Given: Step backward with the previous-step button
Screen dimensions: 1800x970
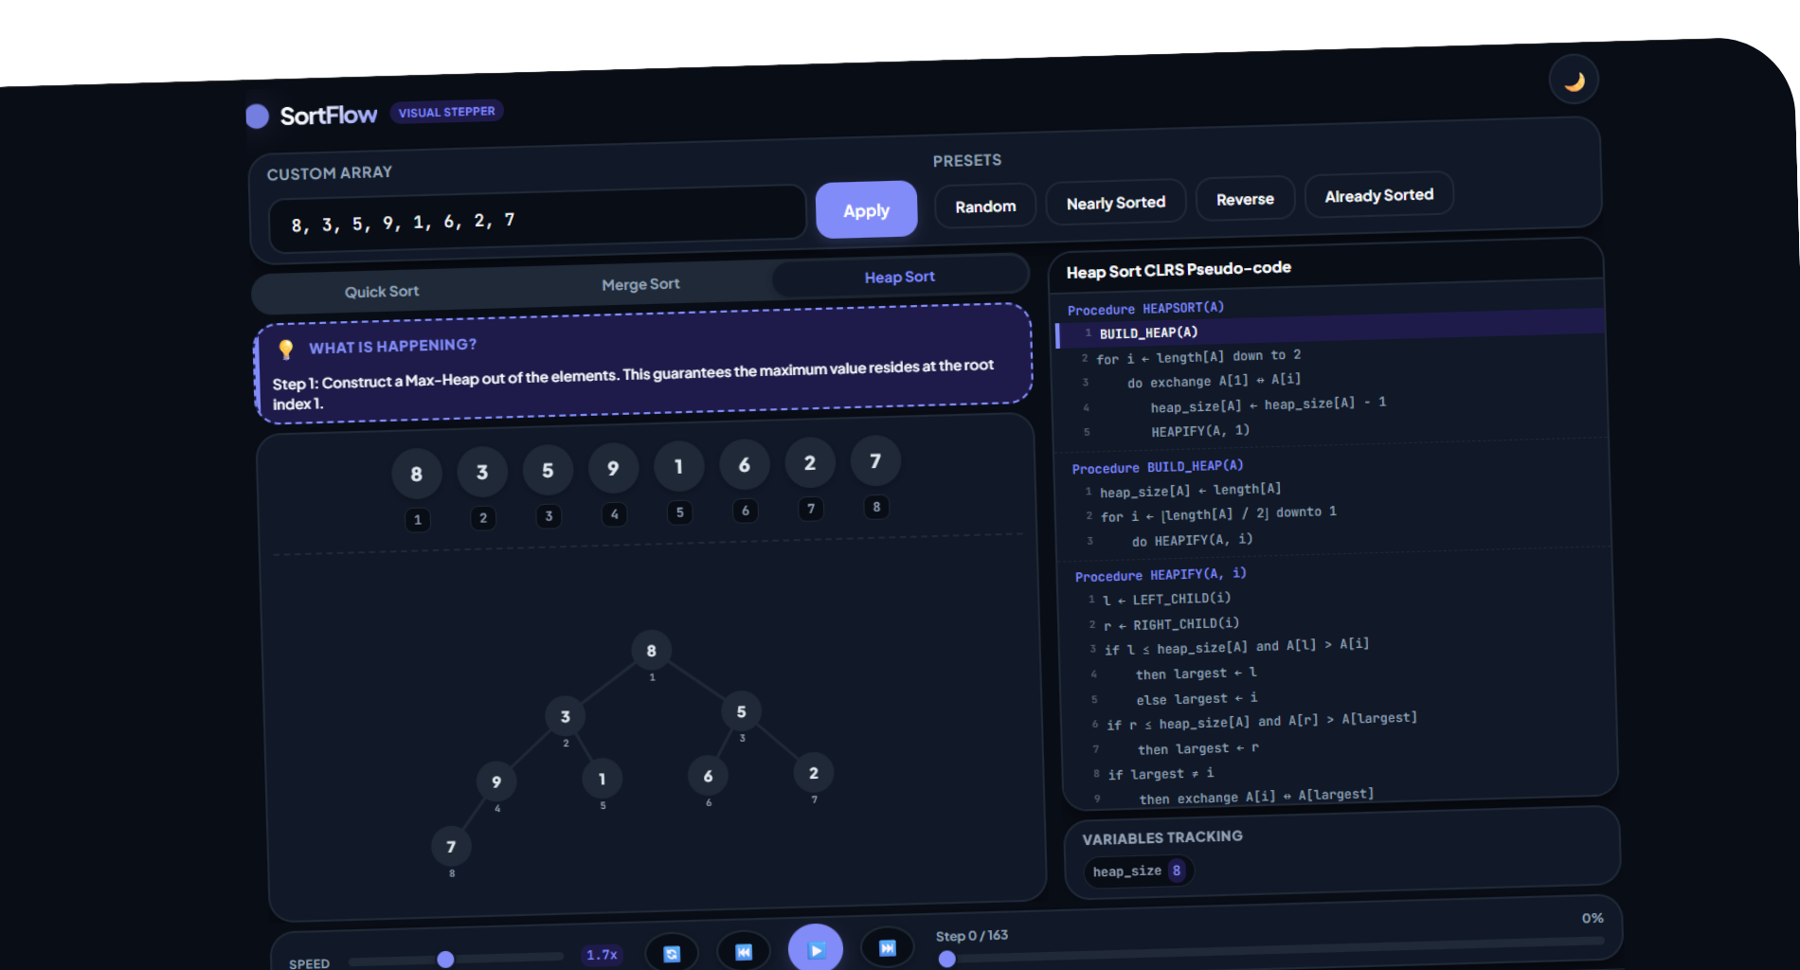Looking at the screenshot, I should point(744,951).
